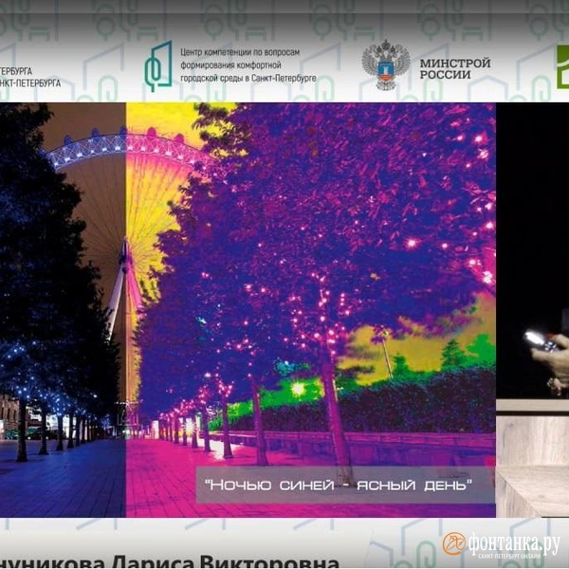Click the фонтанка.ру watermark logo
This screenshot has width=569, height=569.
[501, 544]
